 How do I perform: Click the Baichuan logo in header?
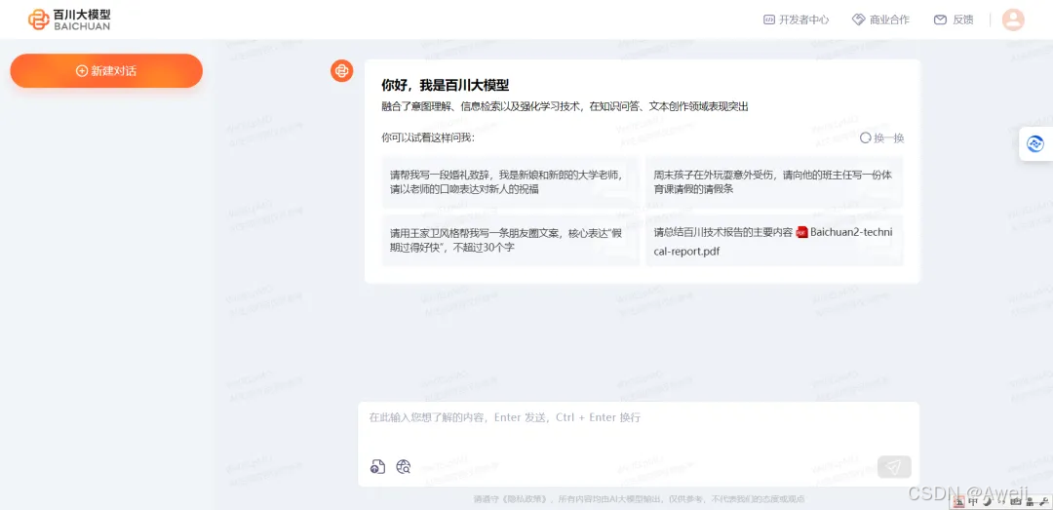point(69,20)
